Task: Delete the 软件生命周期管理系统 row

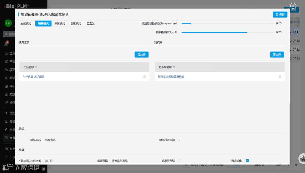Action: (x=280, y=77)
